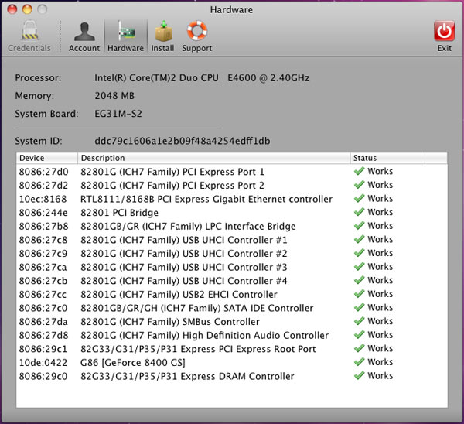The image size is (464, 424).
Task: Select the RTL8111/8168B Gigabit Ethernet controller row
Action: [206, 199]
